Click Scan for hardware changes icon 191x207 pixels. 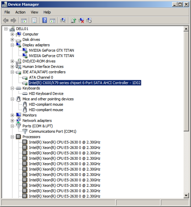(x=63, y=21)
